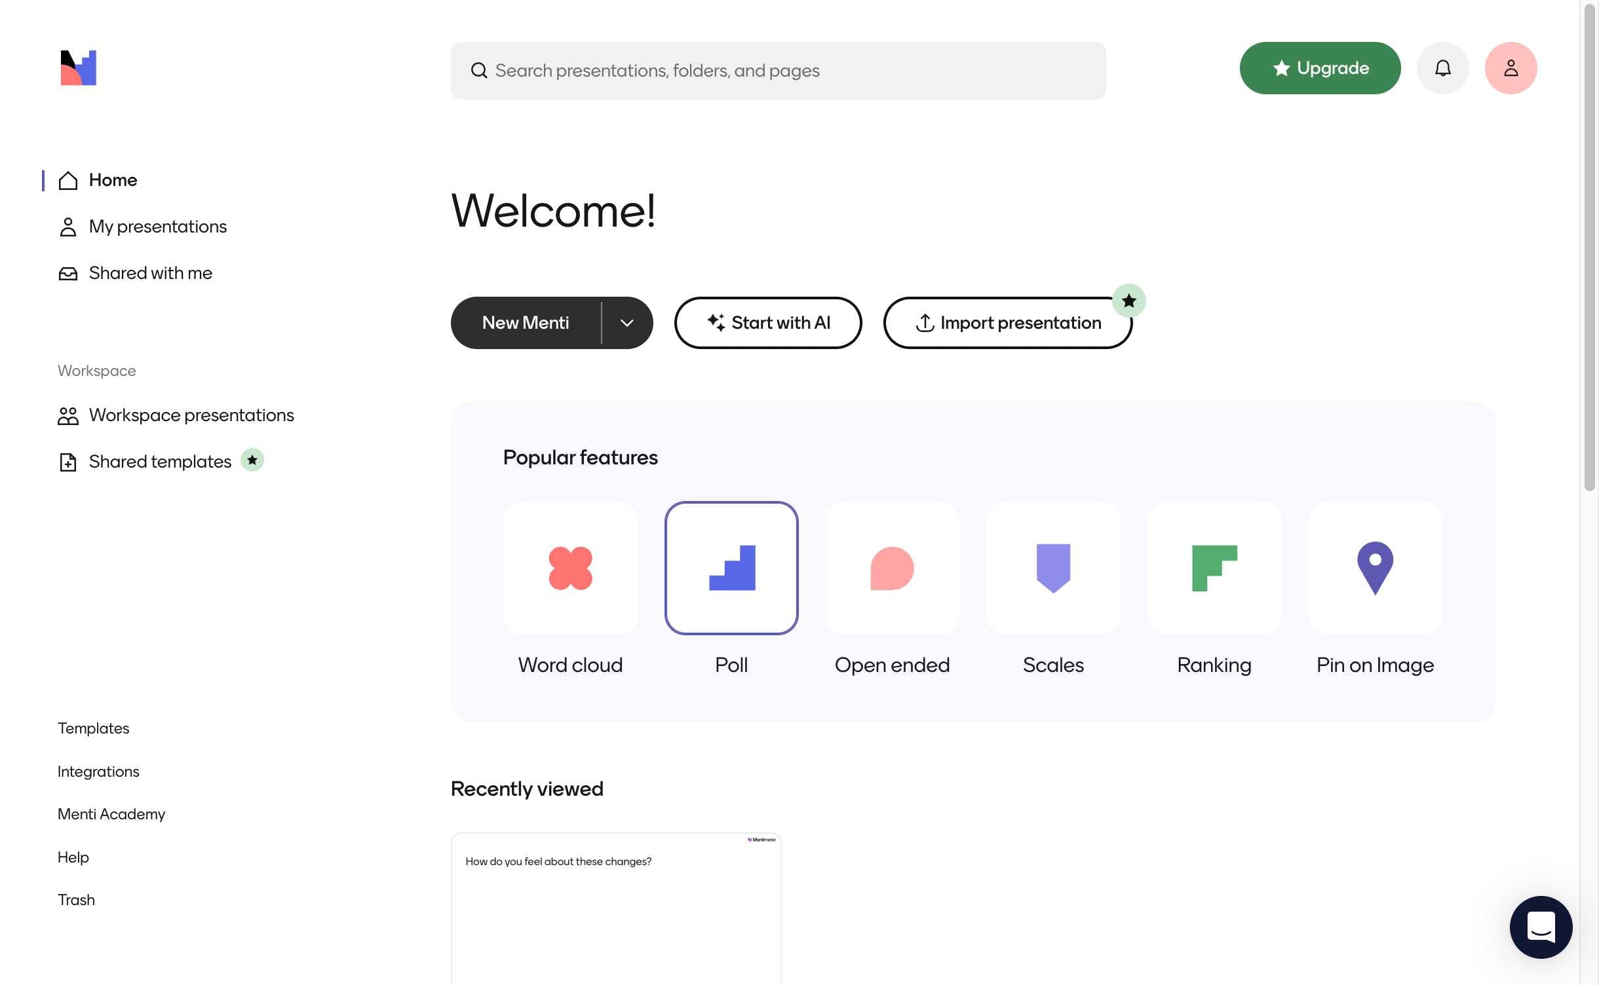Pick the Scales feature icon
This screenshot has width=1599, height=985.
pos(1053,568)
